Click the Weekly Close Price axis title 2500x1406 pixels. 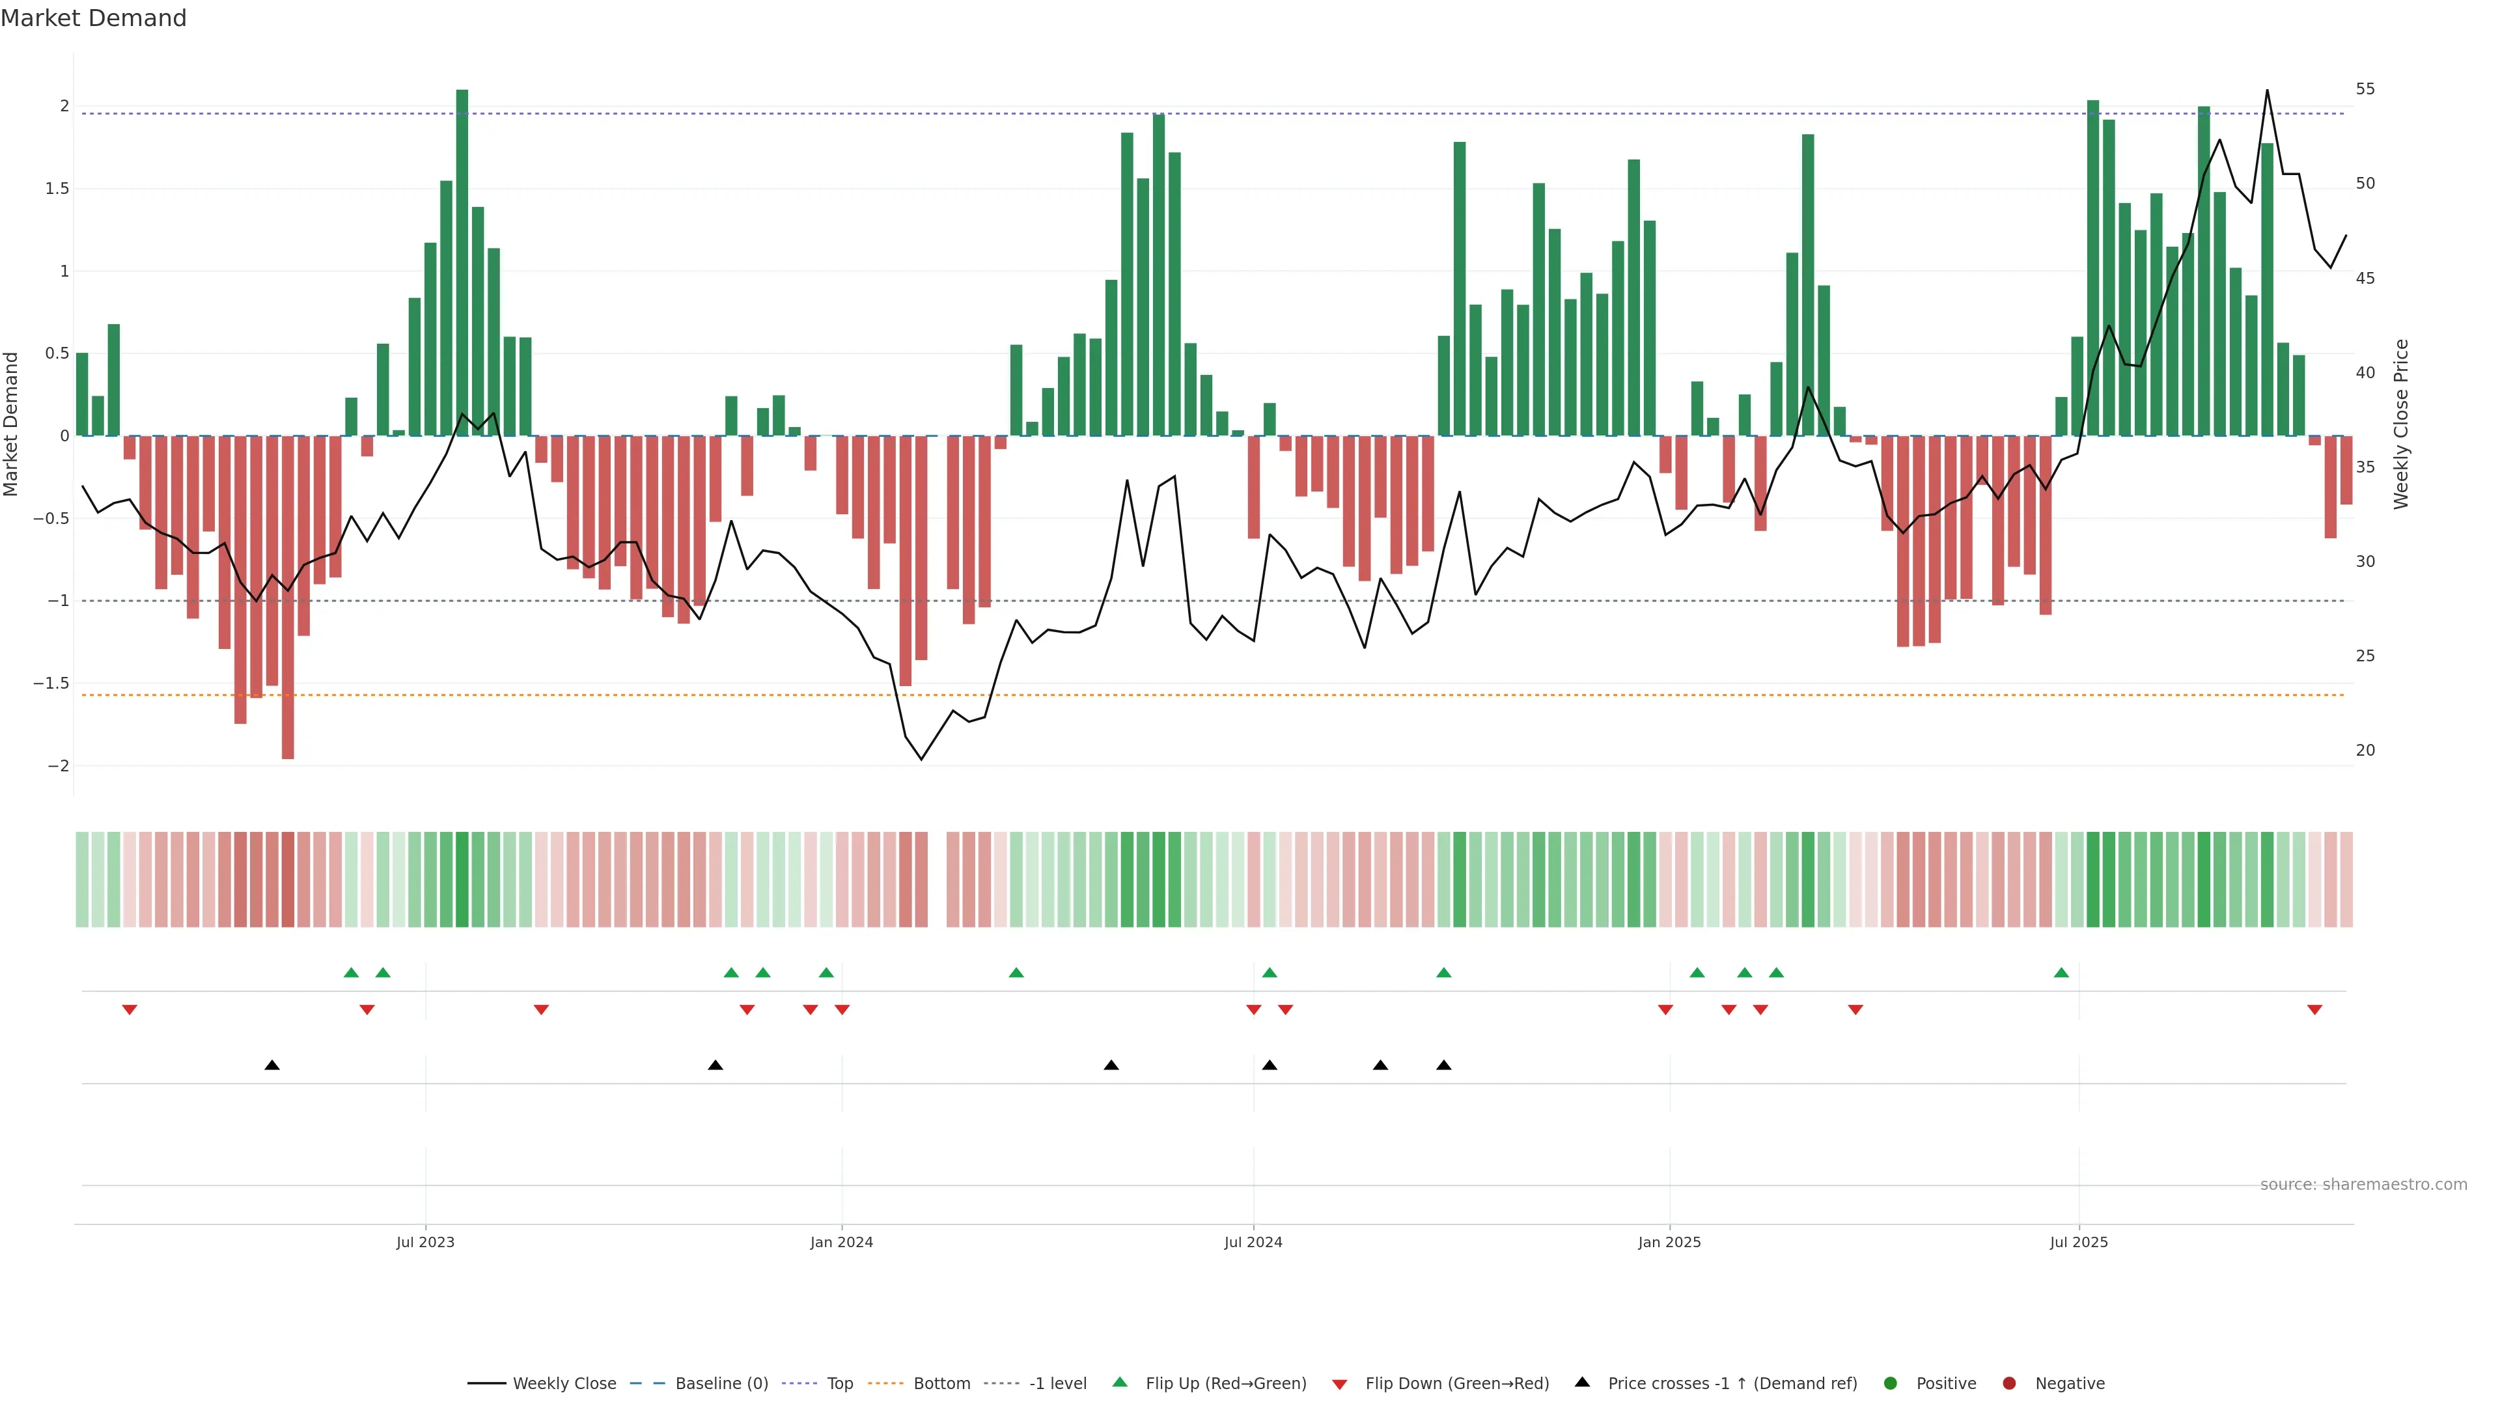[2401, 424]
